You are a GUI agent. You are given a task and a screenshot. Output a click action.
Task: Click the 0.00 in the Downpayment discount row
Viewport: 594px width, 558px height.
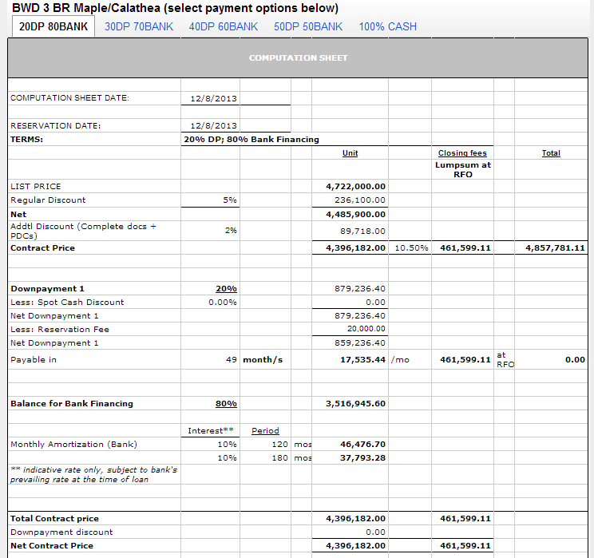coord(376,532)
